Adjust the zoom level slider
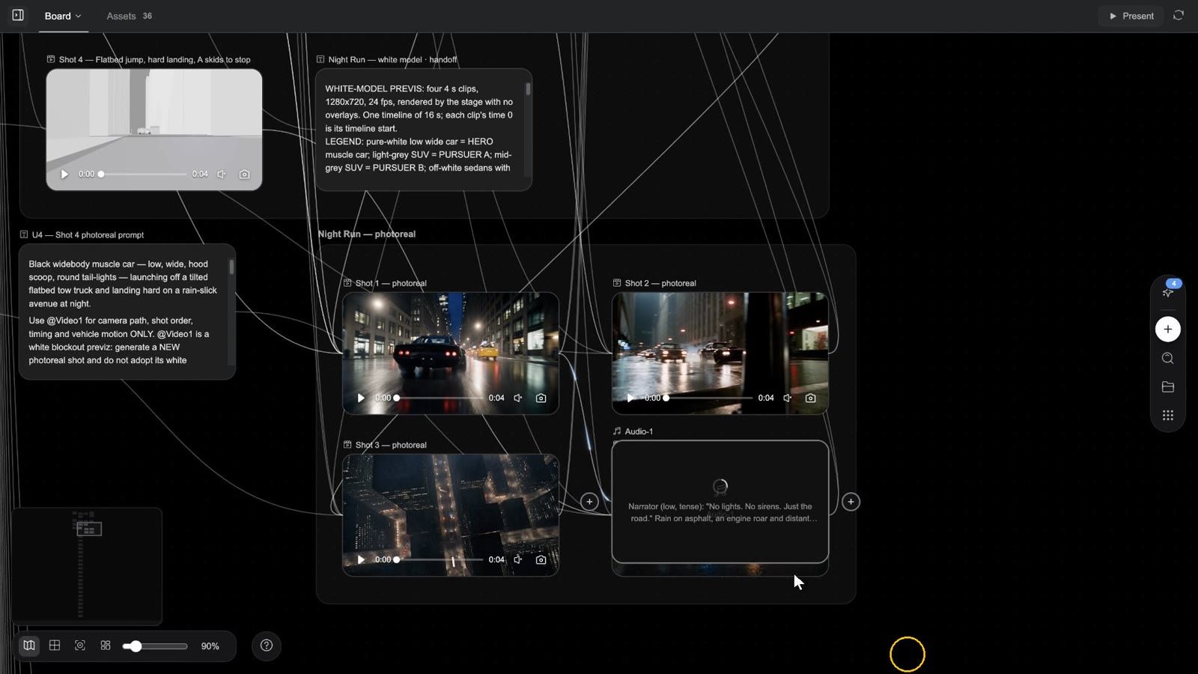This screenshot has width=1198, height=674. [x=156, y=646]
